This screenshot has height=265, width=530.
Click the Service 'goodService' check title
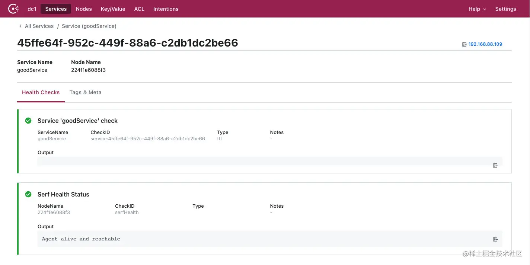pos(78,121)
